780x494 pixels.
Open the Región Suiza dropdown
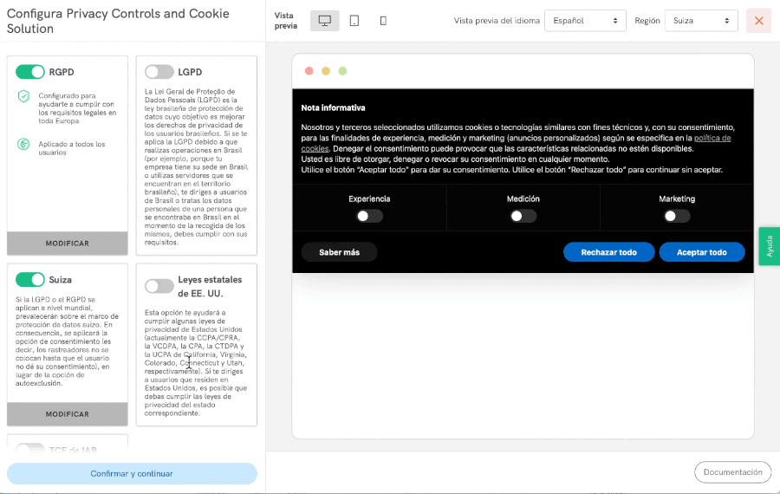[x=700, y=21]
